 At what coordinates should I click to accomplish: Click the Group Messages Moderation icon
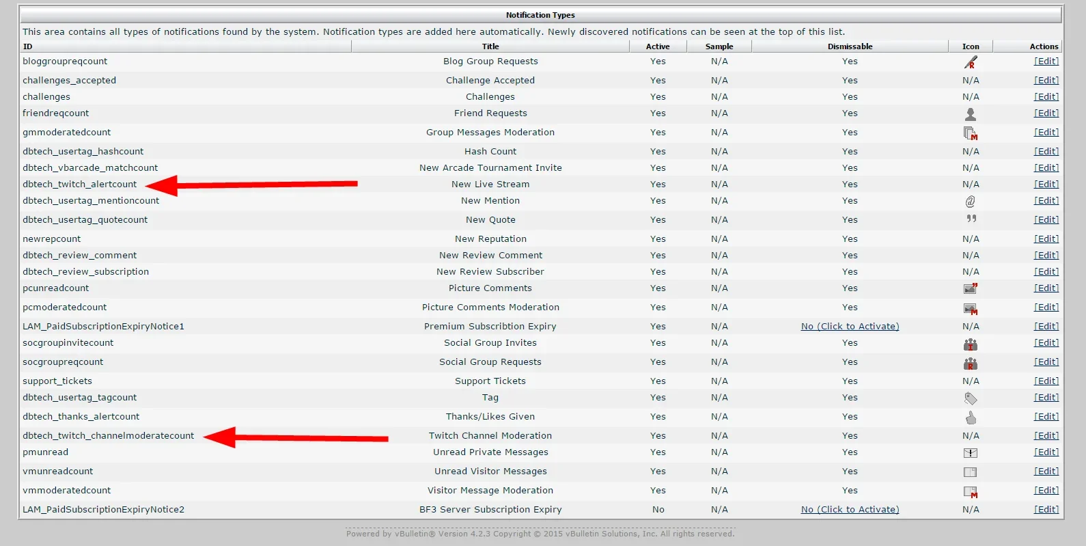(971, 133)
